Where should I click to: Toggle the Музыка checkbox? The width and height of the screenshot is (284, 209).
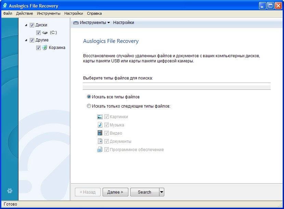click(106, 125)
